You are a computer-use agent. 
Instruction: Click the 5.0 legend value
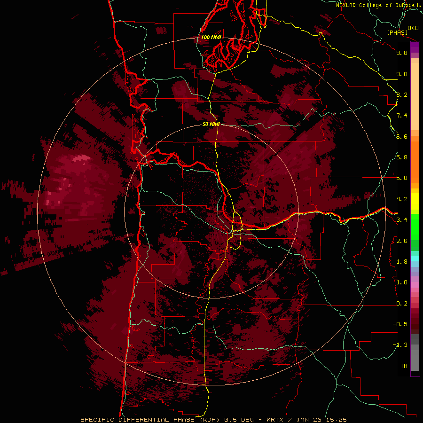(x=402, y=178)
